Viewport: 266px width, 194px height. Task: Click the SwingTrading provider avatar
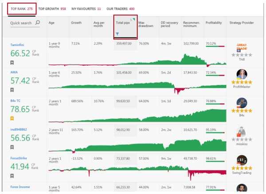pos(242,160)
